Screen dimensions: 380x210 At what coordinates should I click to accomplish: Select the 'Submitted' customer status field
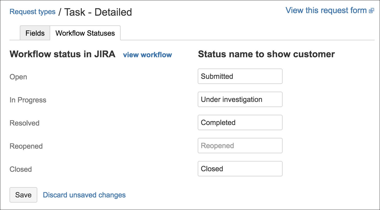pos(240,76)
